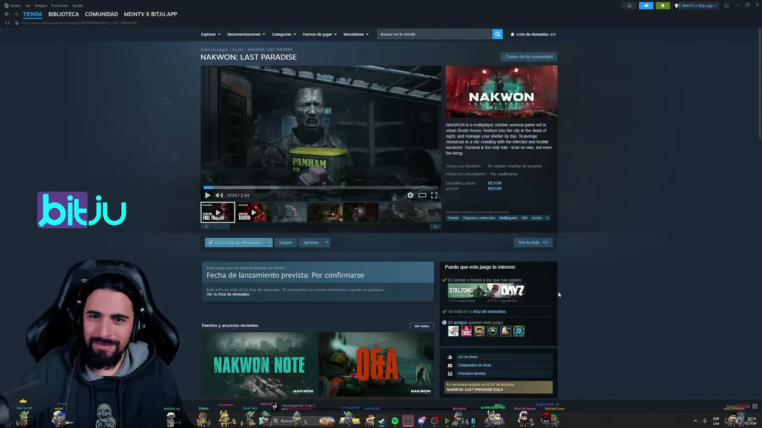This screenshot has height=428, width=762.
Task: Expand the Explorar dropdown
Action: point(211,34)
